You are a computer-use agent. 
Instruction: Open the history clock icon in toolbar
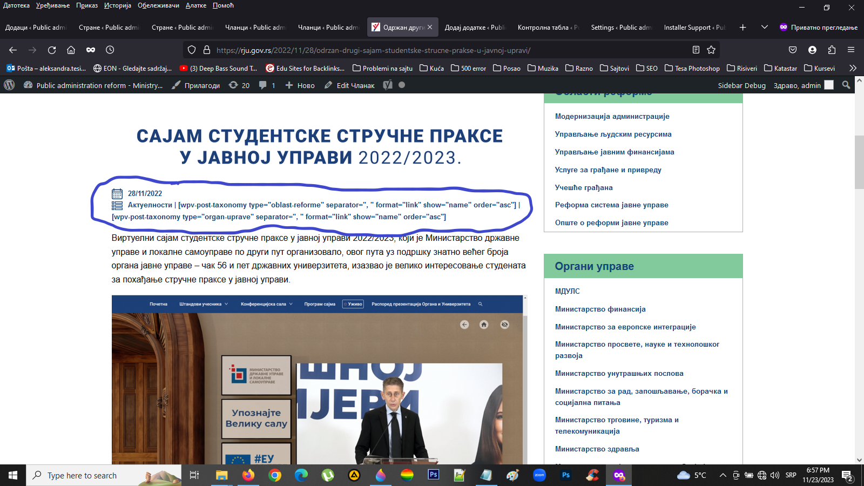click(x=110, y=50)
